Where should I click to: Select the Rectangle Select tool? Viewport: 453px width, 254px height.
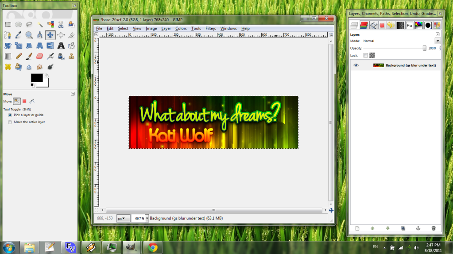tap(8, 24)
